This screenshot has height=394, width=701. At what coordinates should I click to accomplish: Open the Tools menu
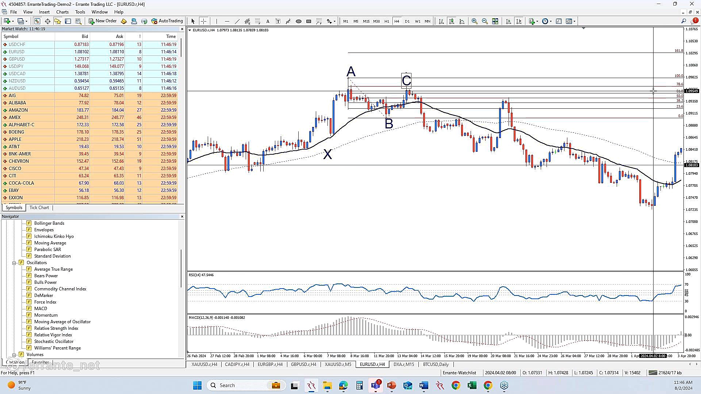click(80, 12)
